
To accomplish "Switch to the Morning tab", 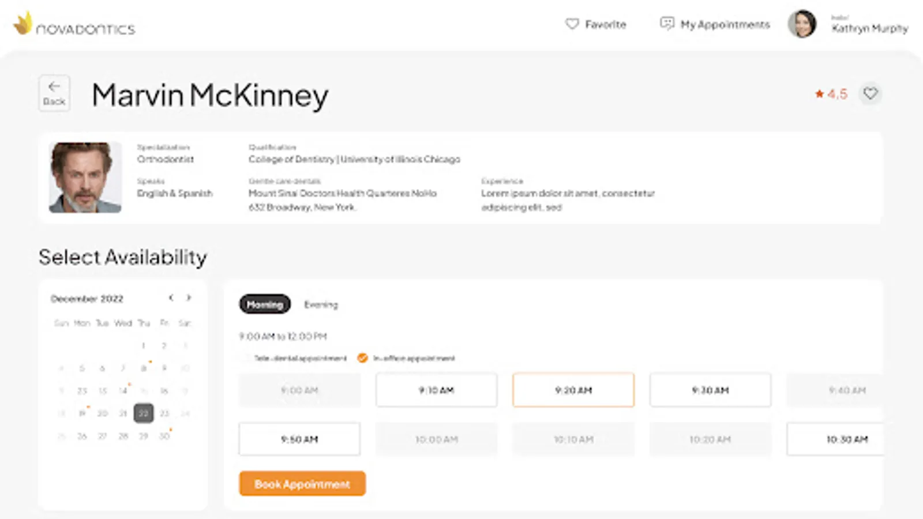I will (x=265, y=304).
